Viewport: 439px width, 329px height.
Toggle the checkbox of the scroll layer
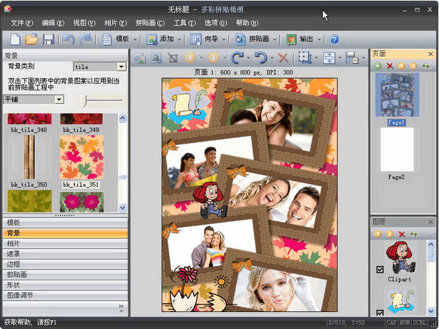(380, 313)
